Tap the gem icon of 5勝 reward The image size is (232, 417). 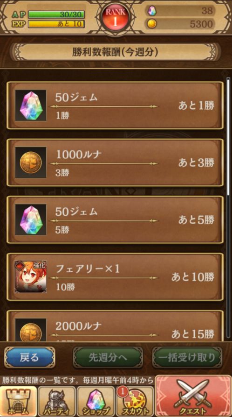[x=31, y=219]
